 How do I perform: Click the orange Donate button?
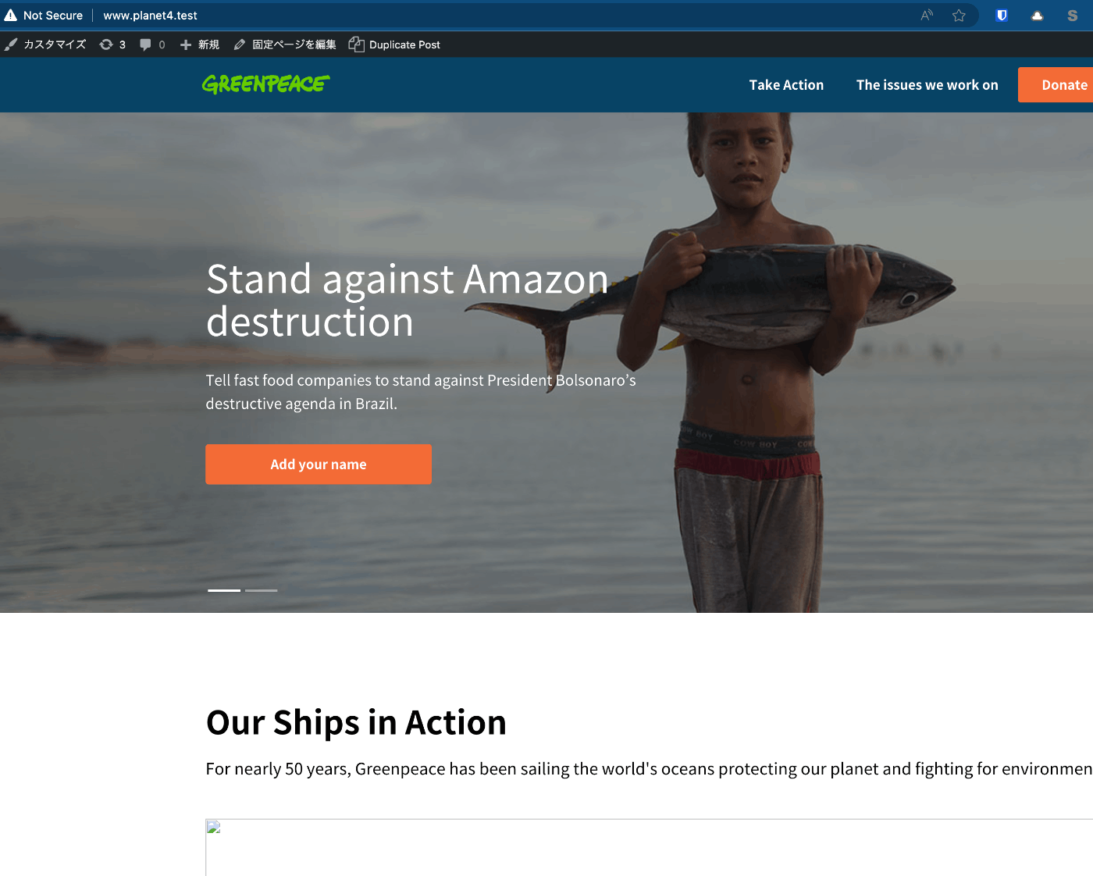[x=1056, y=84]
